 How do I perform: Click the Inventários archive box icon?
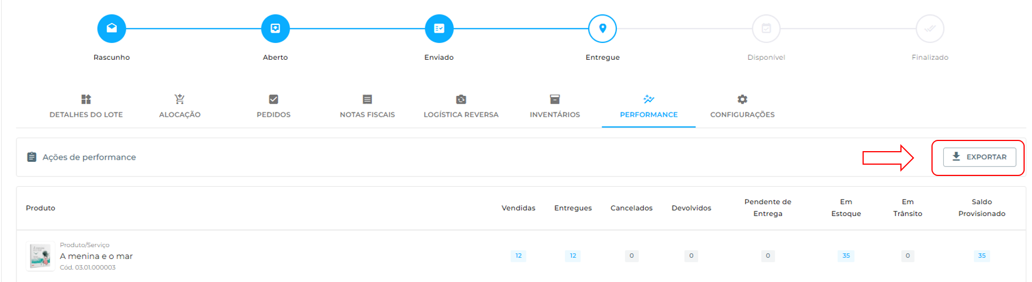pos(555,99)
